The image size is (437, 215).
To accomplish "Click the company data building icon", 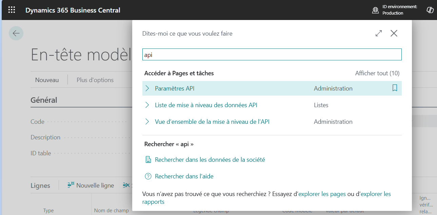I will [x=148, y=160].
